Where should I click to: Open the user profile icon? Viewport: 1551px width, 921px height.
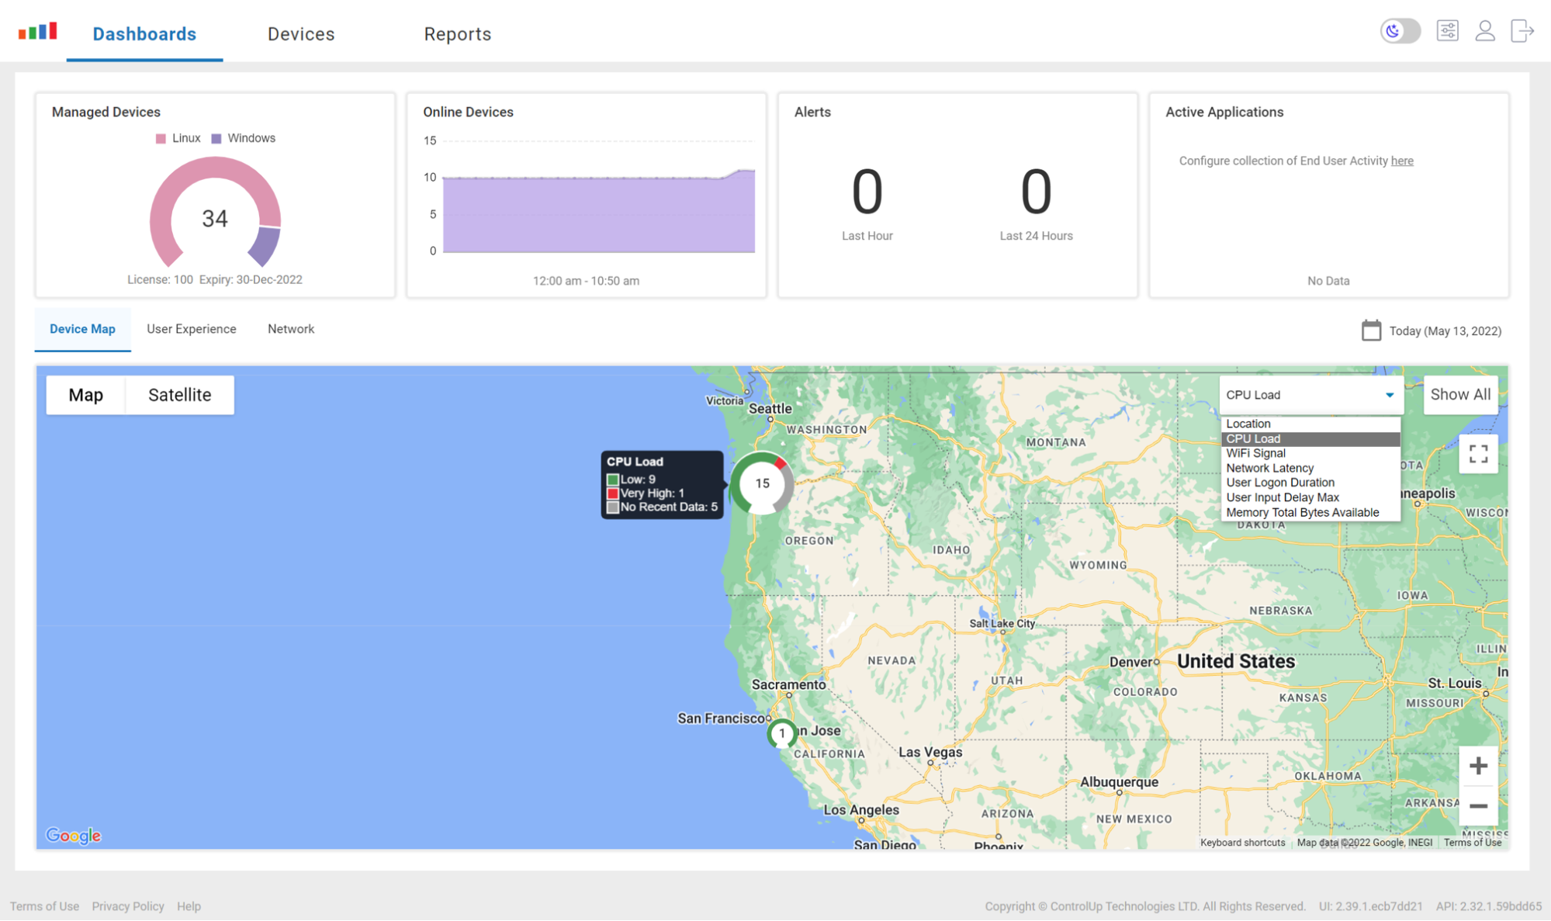[1485, 31]
